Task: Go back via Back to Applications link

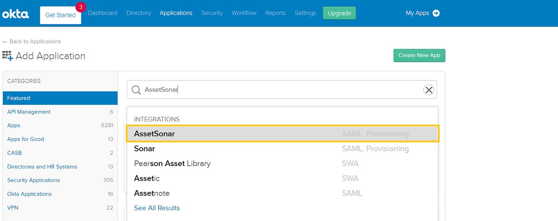Action: coord(31,41)
